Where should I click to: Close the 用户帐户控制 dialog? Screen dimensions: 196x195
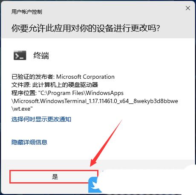188,8
